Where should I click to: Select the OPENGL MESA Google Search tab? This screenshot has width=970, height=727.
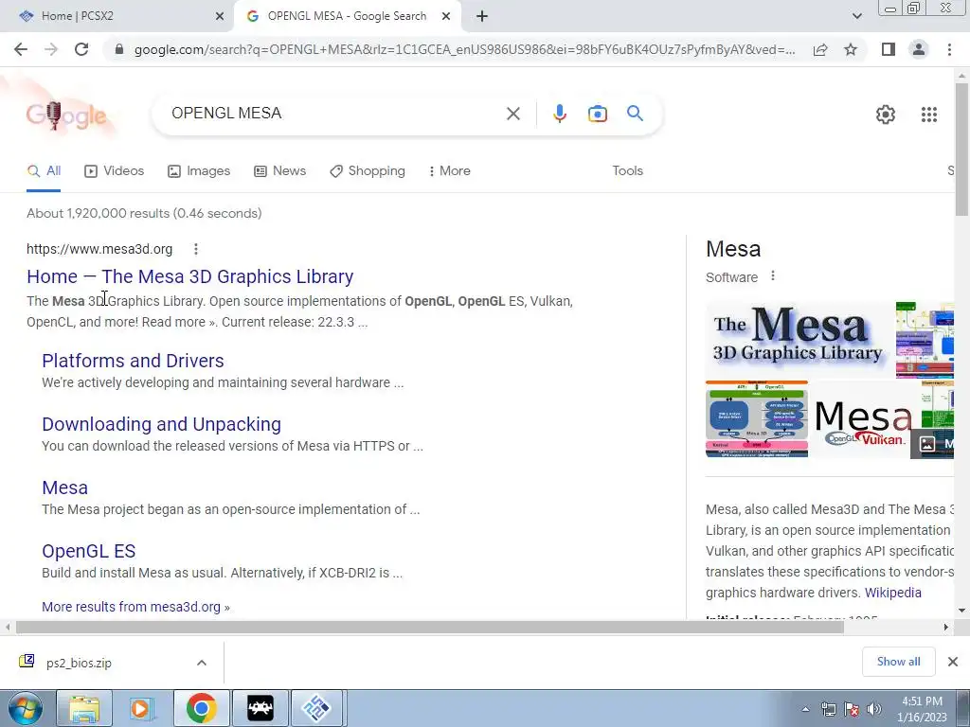click(x=347, y=16)
